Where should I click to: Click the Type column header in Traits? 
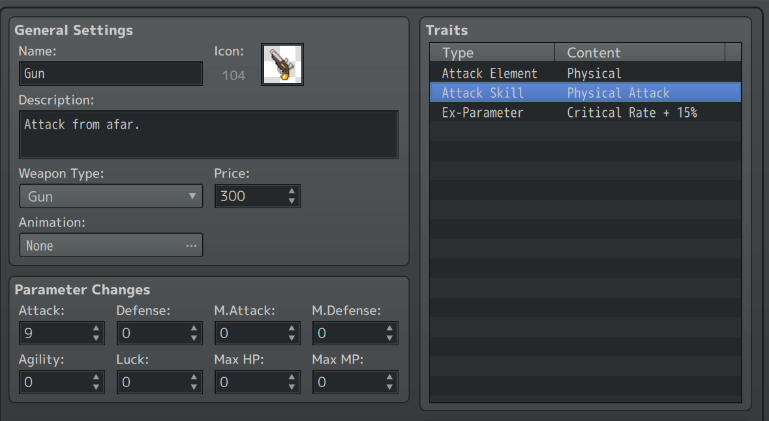click(492, 52)
